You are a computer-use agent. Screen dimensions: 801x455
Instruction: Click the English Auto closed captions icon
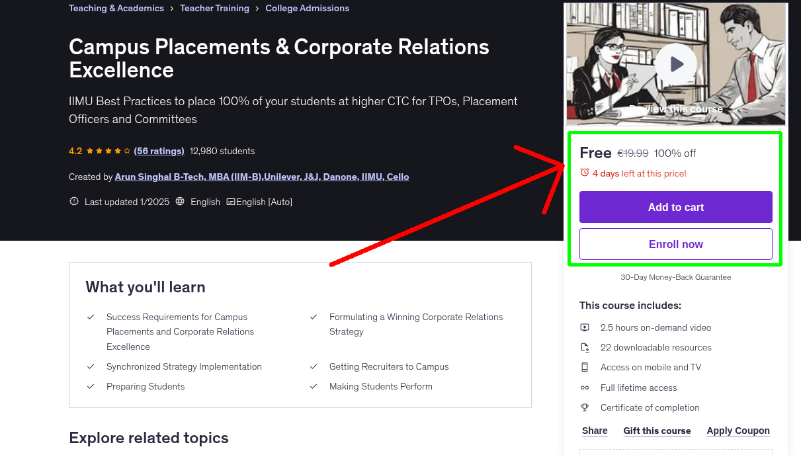233,201
